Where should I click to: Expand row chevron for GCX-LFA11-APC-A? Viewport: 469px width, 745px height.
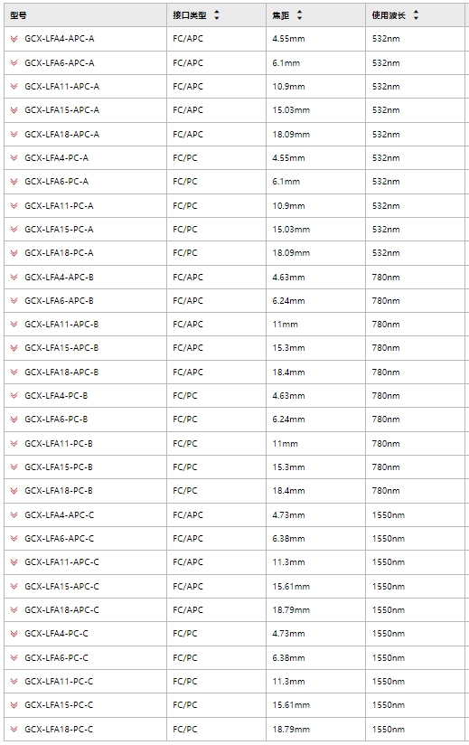tap(14, 87)
